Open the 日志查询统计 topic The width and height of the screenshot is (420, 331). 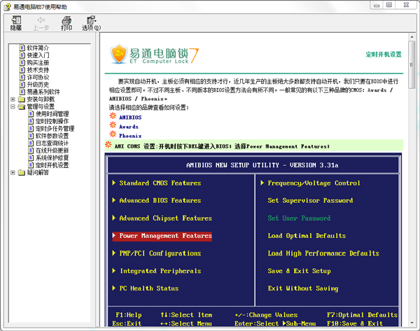click(x=52, y=143)
